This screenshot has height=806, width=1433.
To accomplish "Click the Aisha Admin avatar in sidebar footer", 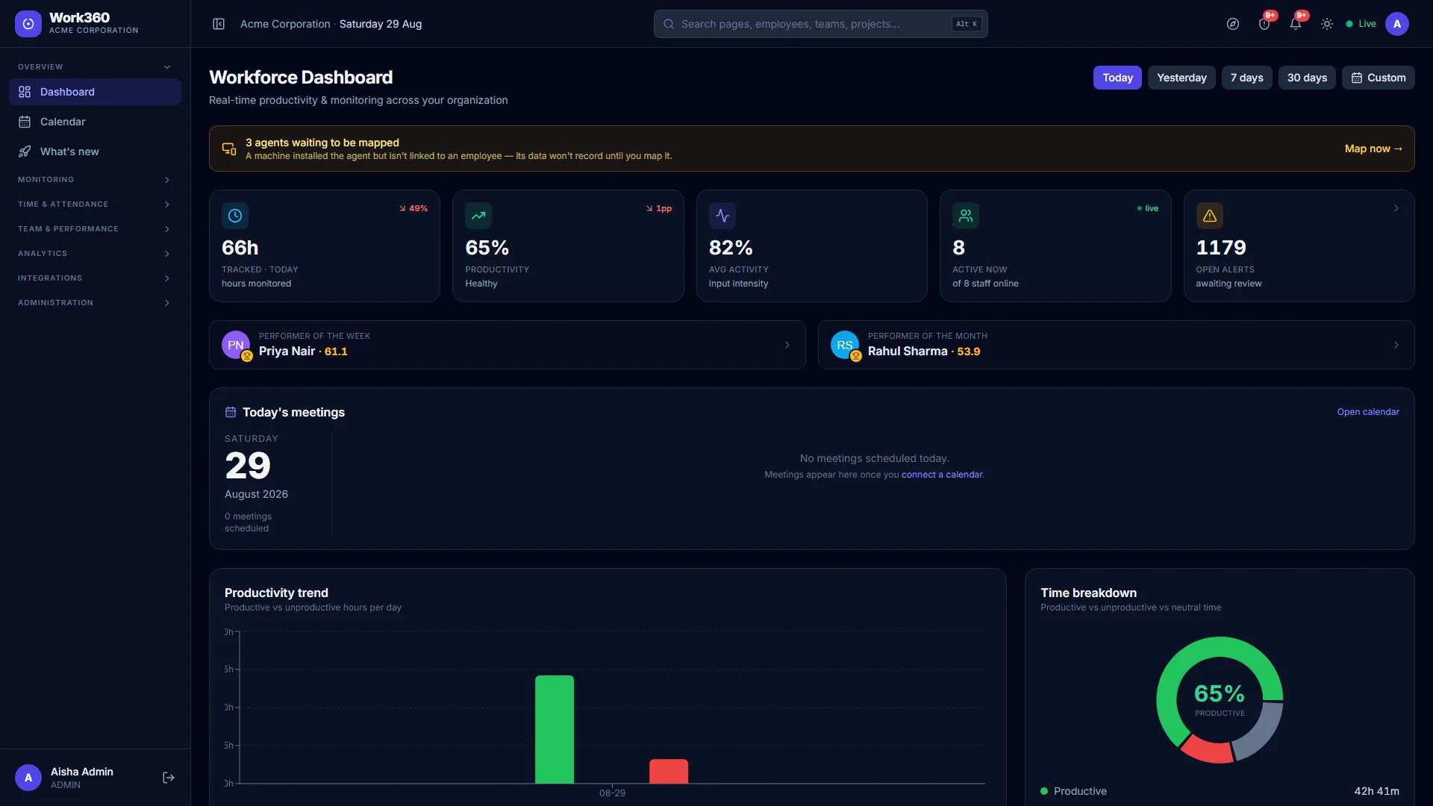I will point(28,778).
